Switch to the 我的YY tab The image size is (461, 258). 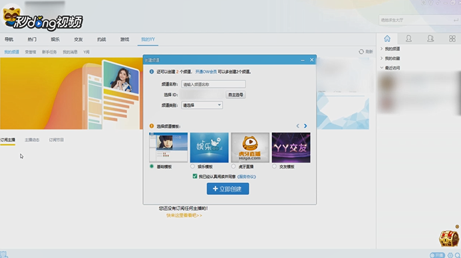148,39
